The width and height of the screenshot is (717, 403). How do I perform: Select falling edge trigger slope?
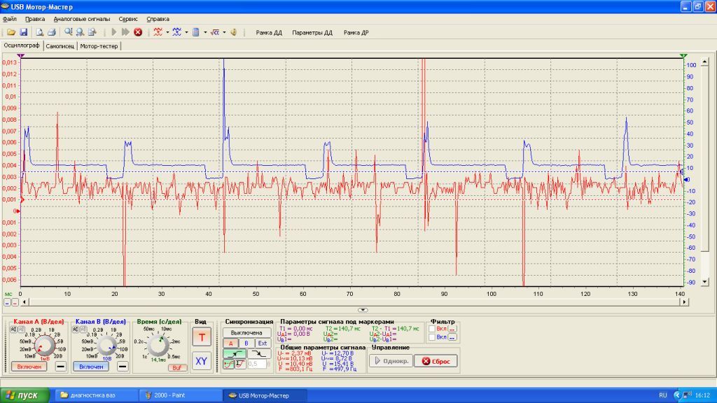(259, 353)
